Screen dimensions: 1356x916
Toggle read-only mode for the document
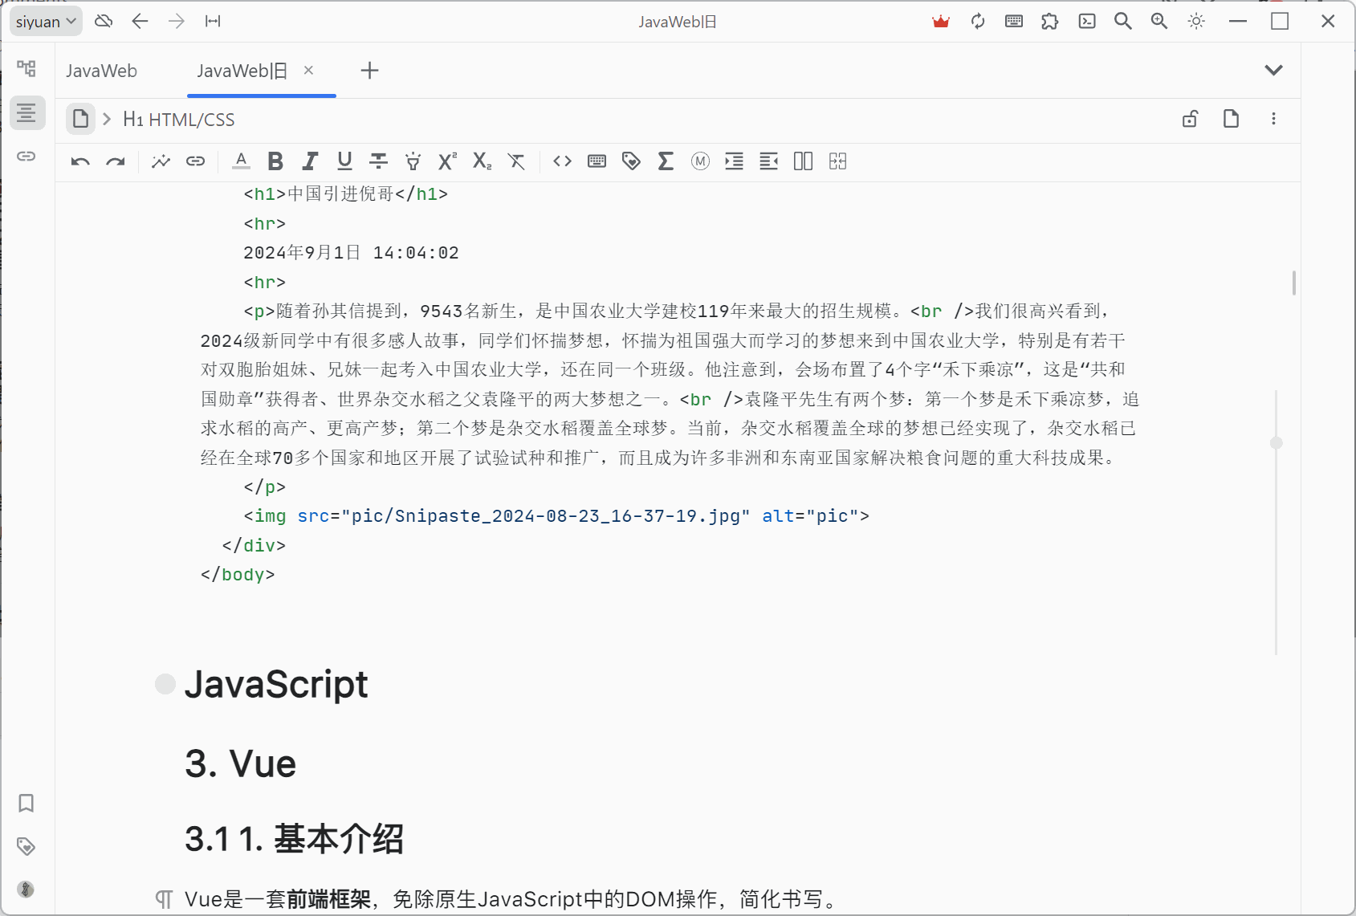[x=1189, y=119]
